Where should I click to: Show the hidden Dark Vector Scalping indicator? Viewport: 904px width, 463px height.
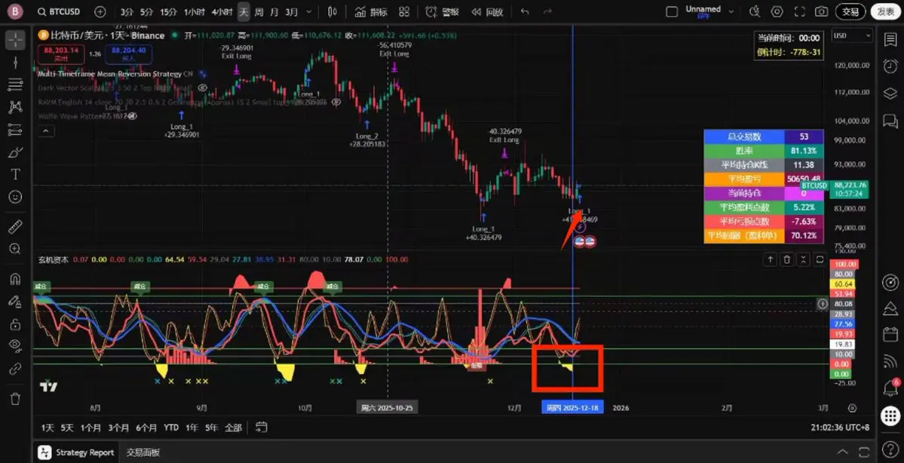coord(202,87)
